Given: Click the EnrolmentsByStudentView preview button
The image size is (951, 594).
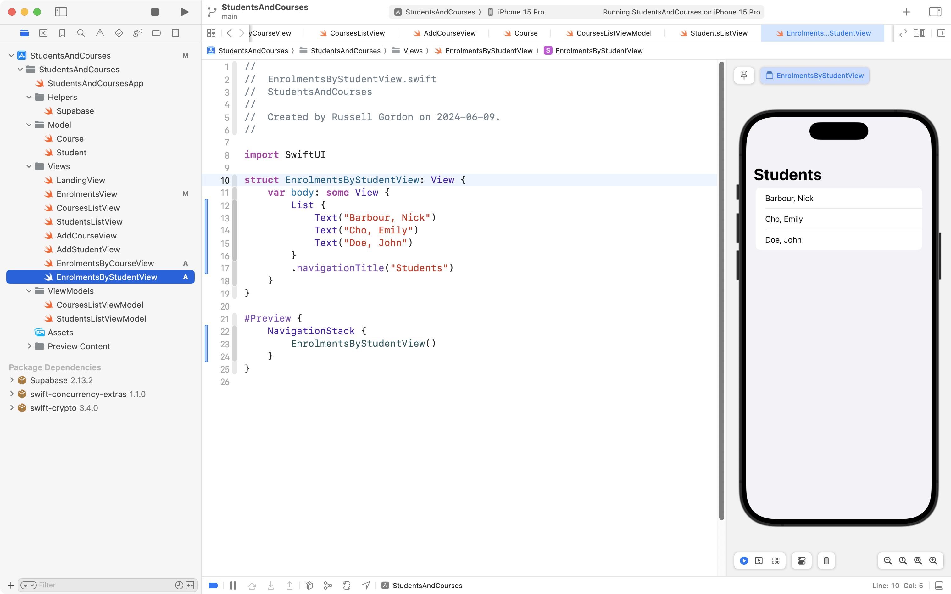Looking at the screenshot, I should coord(815,76).
